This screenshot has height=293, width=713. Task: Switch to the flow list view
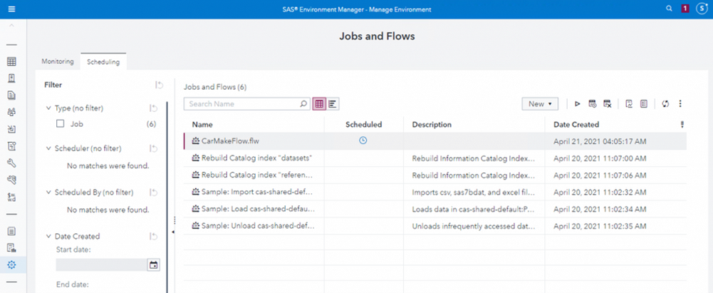pyautogui.click(x=333, y=104)
